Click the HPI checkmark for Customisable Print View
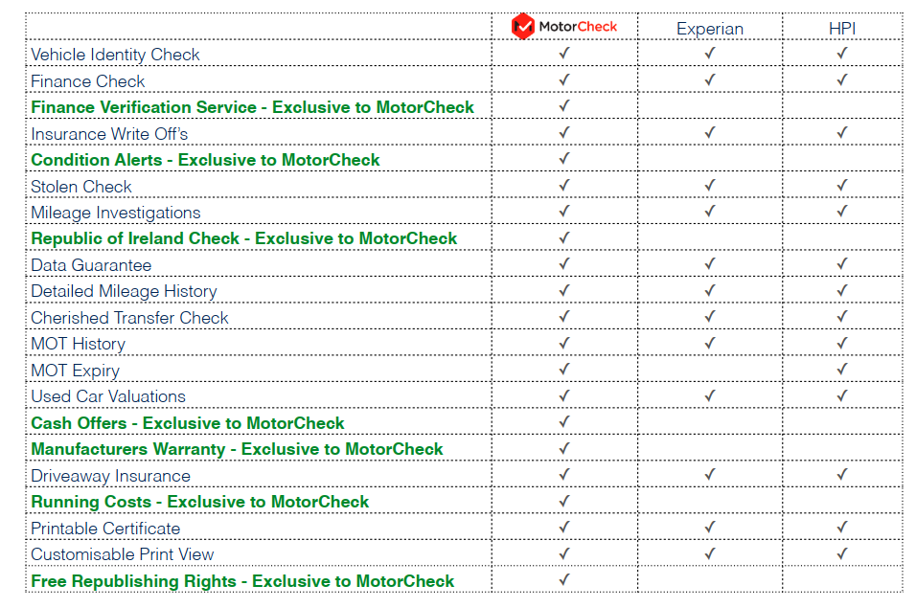The image size is (916, 608). tap(842, 553)
